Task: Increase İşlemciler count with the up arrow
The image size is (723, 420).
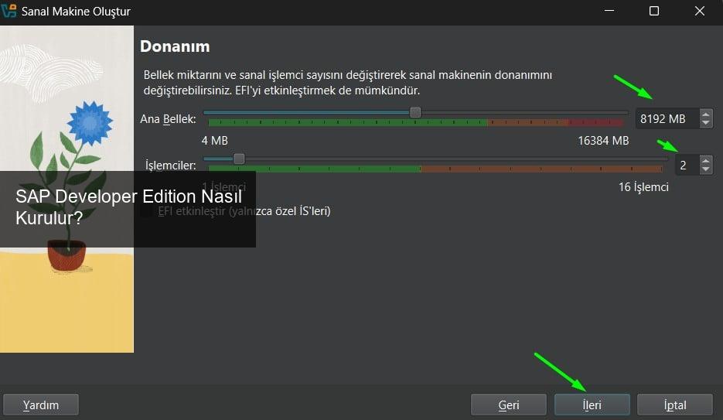Action: (x=705, y=160)
